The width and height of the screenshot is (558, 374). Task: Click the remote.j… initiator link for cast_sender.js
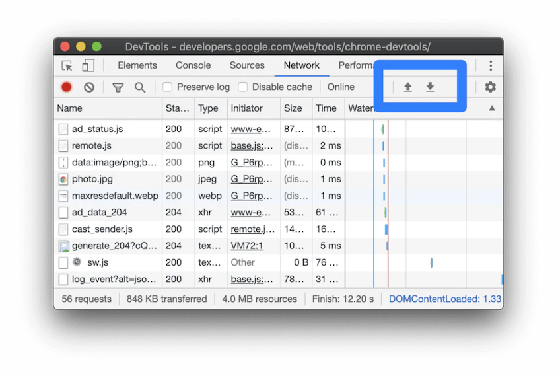click(x=252, y=229)
